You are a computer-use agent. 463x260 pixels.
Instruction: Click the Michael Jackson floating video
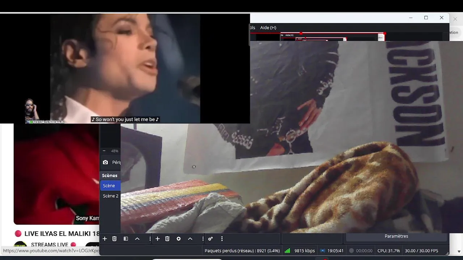tap(125, 69)
